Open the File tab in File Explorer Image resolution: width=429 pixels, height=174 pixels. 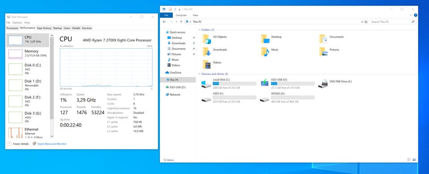click(166, 15)
